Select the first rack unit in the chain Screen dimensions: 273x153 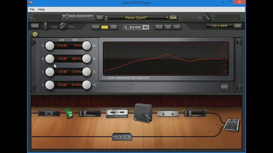coord(49,113)
